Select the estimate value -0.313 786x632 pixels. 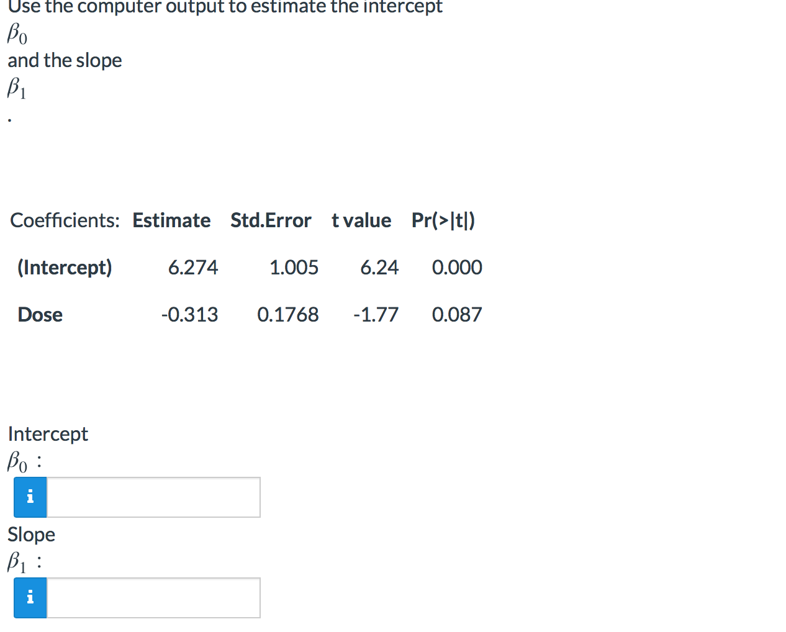[x=189, y=315]
